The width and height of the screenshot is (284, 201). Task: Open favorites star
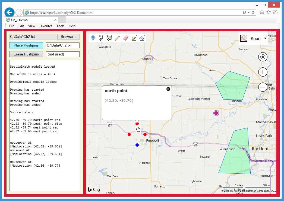click(269, 12)
